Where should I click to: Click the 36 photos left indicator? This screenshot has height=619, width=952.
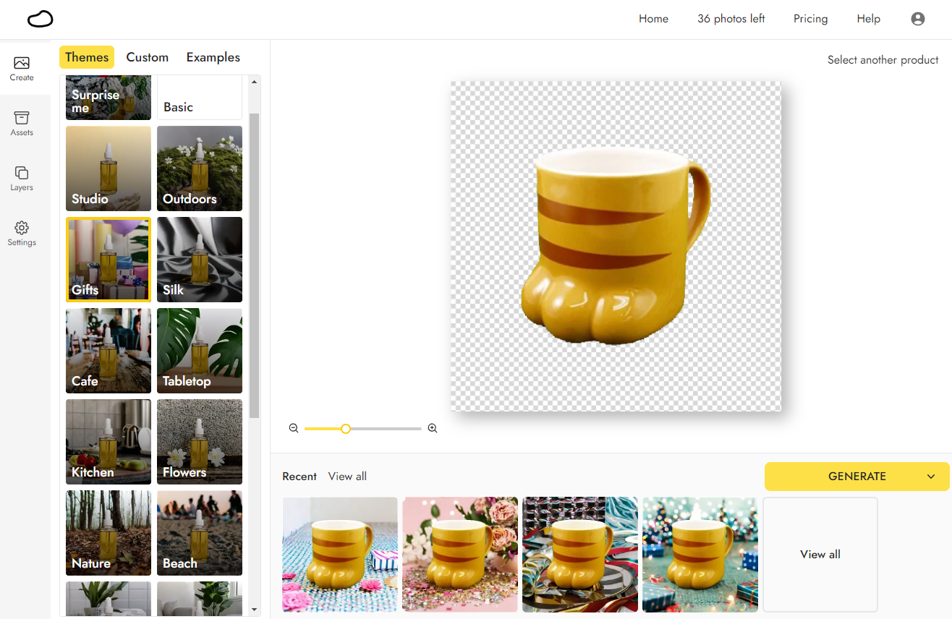coord(731,19)
